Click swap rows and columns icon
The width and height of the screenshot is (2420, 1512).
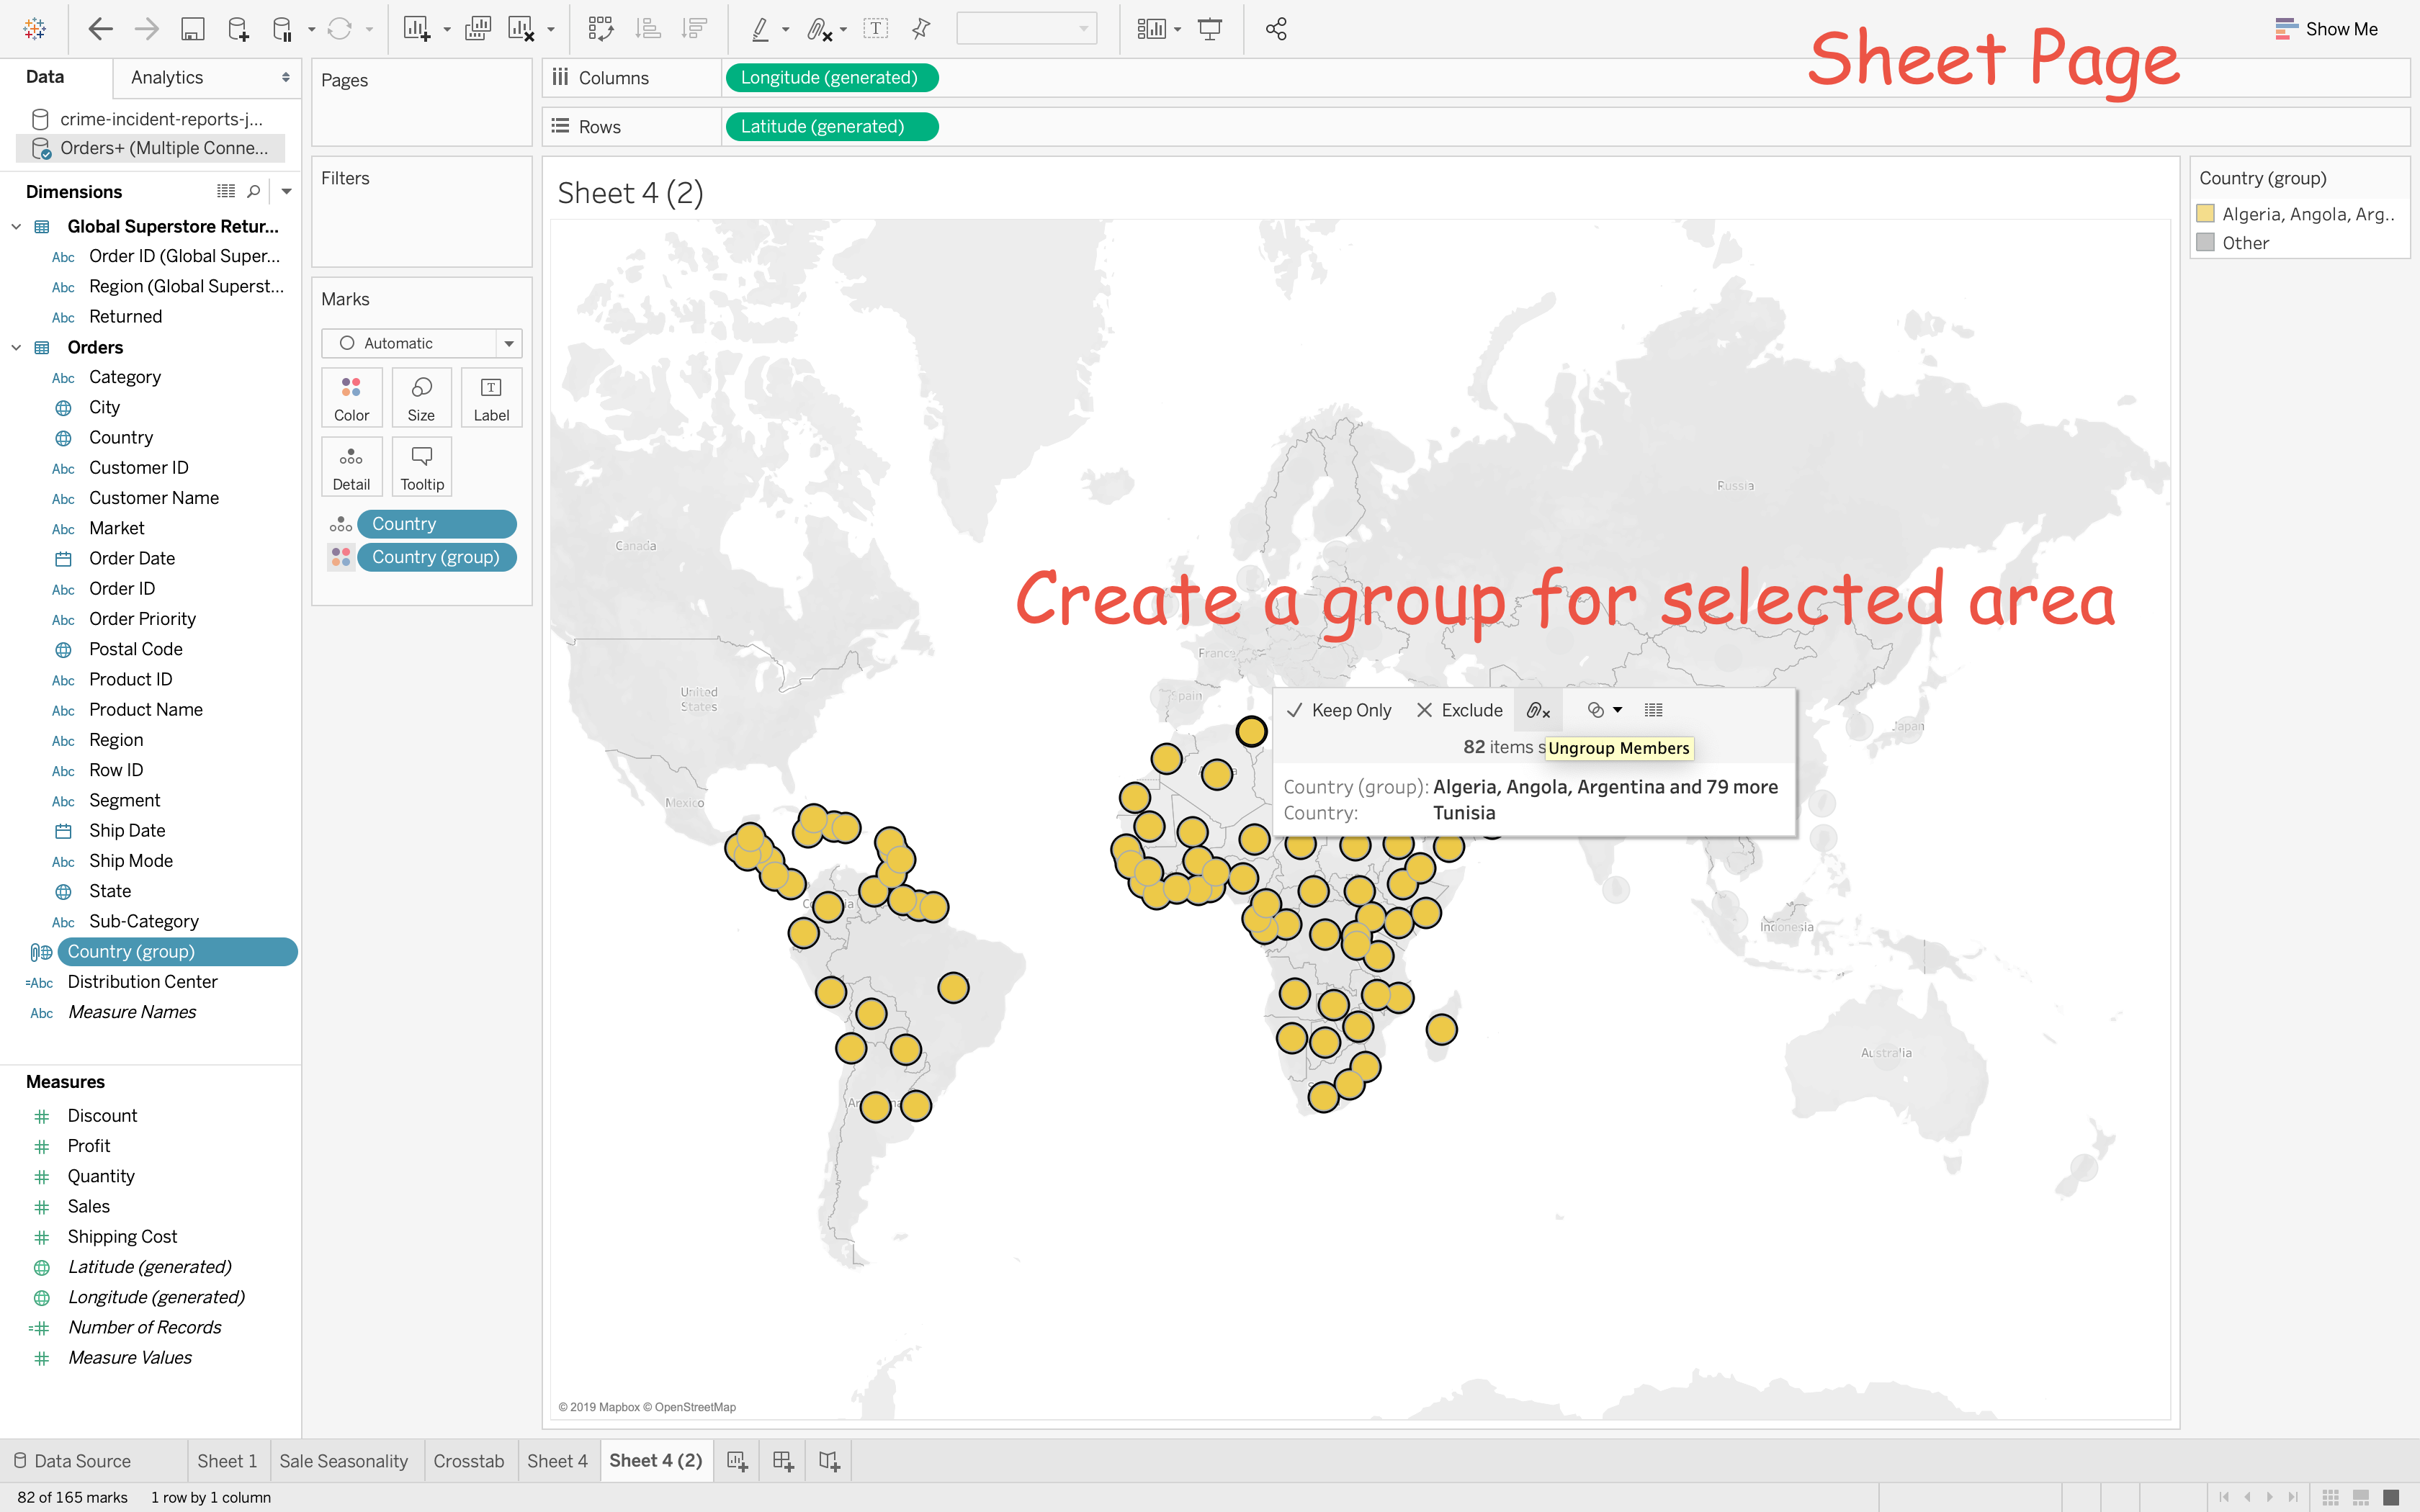(600, 29)
